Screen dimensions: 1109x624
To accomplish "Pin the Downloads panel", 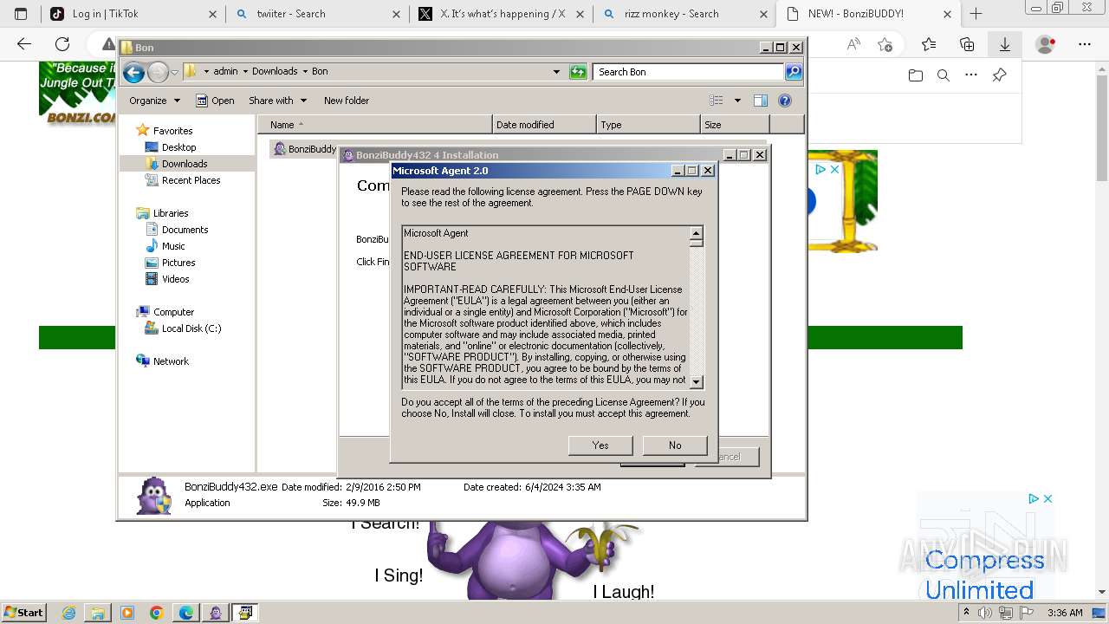I will (999, 75).
